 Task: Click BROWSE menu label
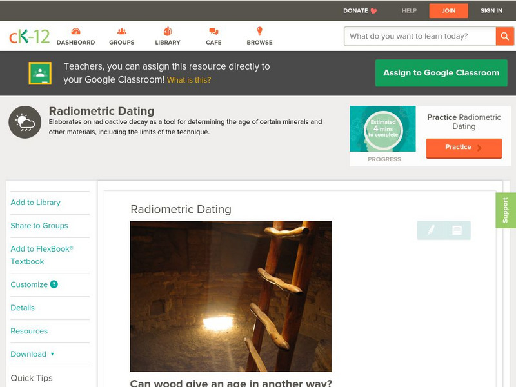260,43
